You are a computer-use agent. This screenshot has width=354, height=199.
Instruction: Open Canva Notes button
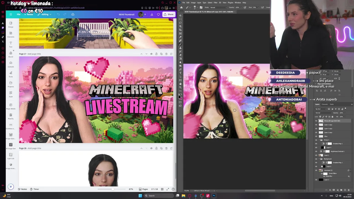tap(22, 189)
